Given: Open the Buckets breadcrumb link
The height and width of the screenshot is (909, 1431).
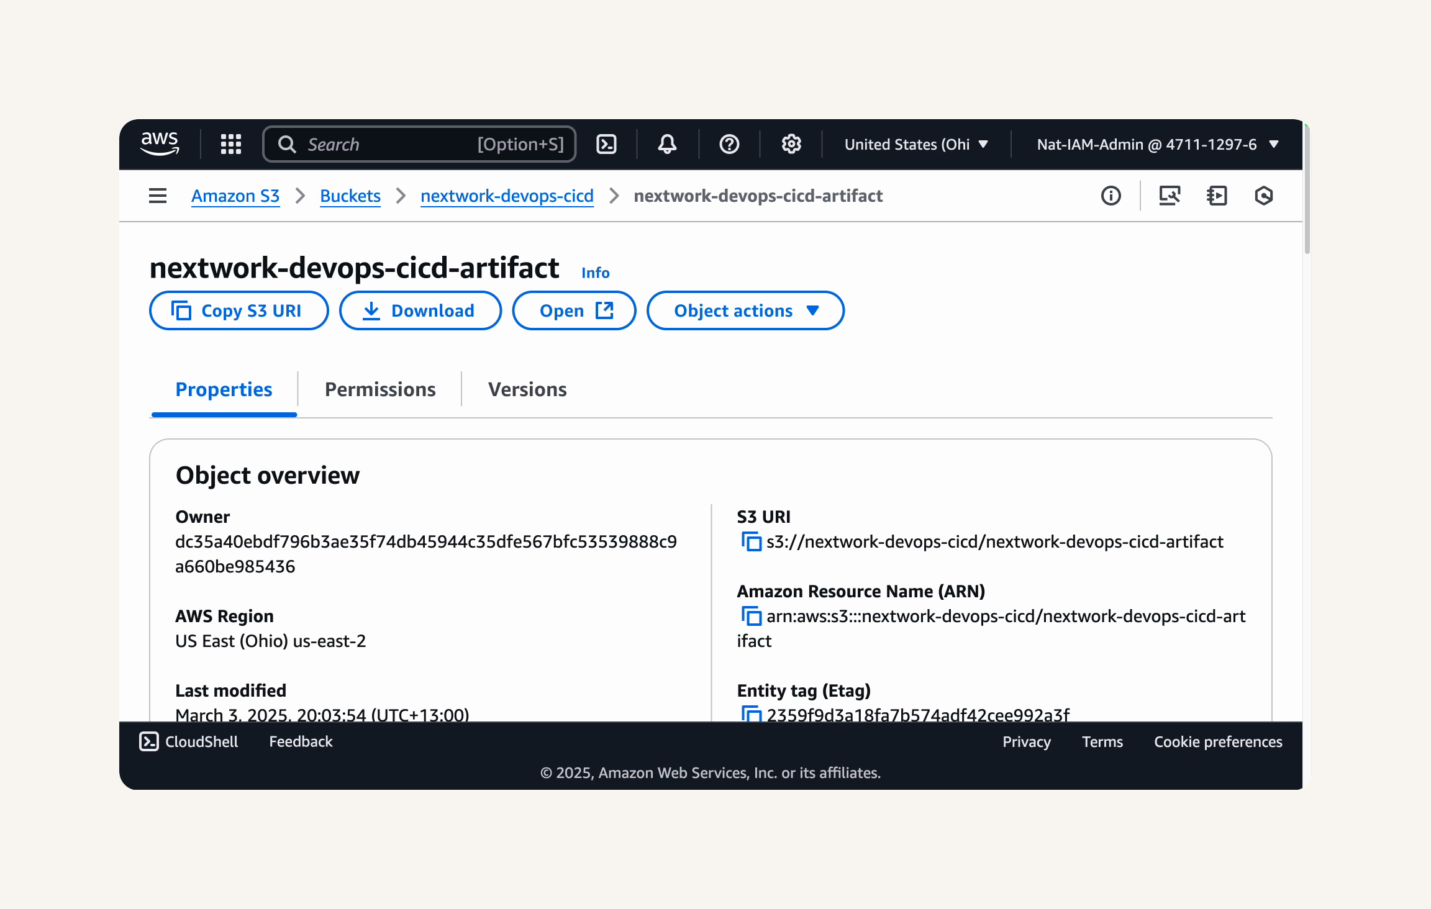Looking at the screenshot, I should pyautogui.click(x=350, y=196).
